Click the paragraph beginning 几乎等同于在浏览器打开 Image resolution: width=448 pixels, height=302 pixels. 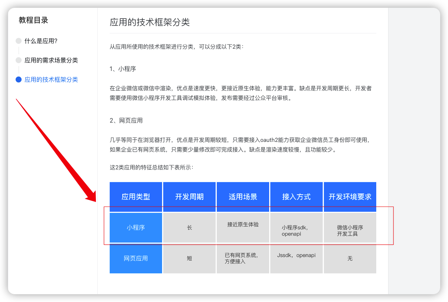pos(240,145)
